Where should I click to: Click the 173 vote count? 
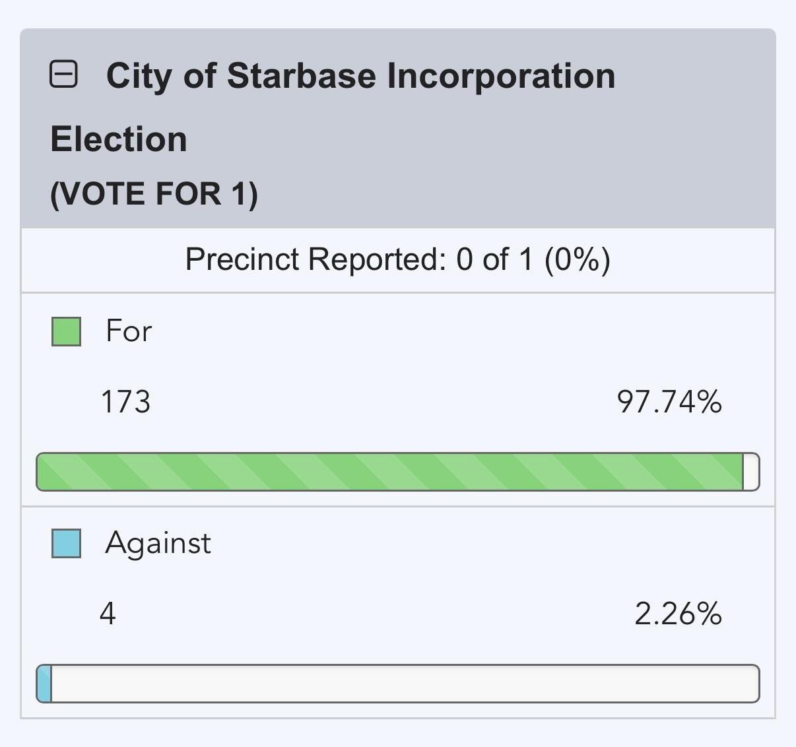125,402
